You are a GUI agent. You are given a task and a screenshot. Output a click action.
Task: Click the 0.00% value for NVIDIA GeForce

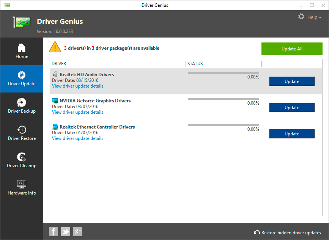253,103
